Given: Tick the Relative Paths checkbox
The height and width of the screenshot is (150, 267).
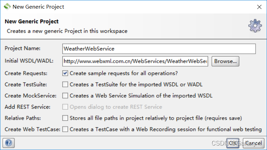Looking at the screenshot, I should pyautogui.click(x=65, y=118).
